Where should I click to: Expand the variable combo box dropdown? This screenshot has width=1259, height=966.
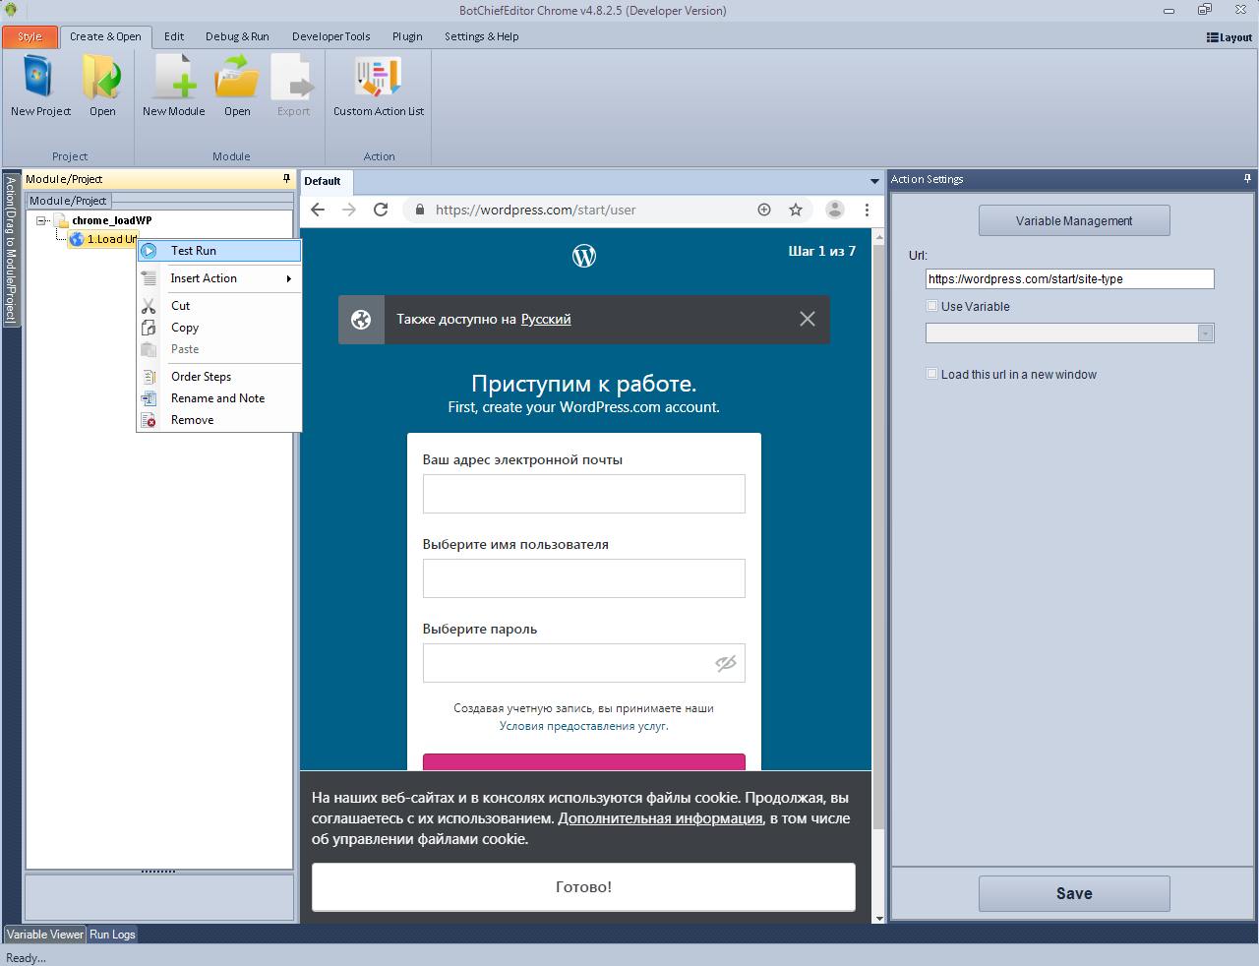pyautogui.click(x=1205, y=333)
